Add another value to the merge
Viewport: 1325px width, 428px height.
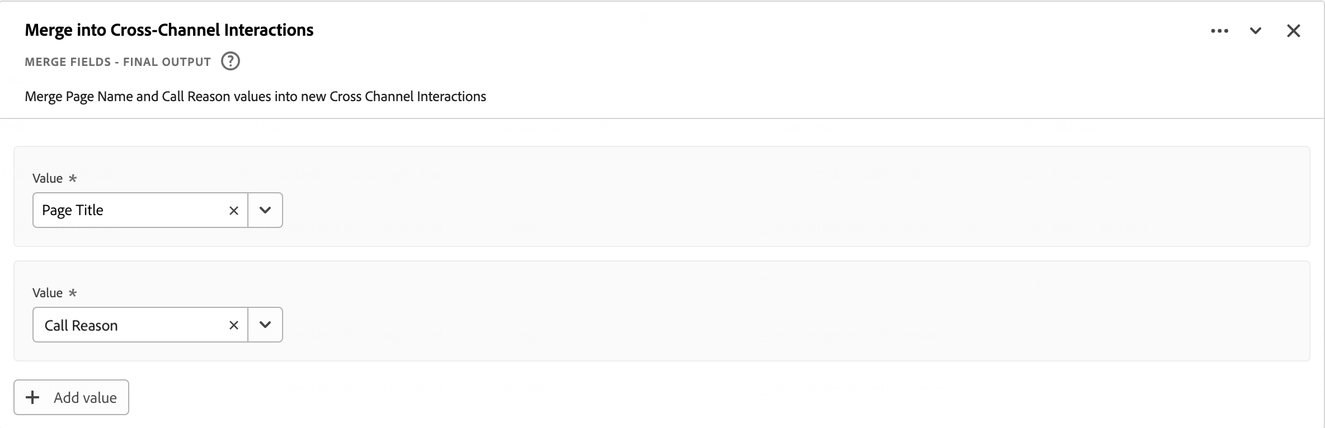[71, 397]
